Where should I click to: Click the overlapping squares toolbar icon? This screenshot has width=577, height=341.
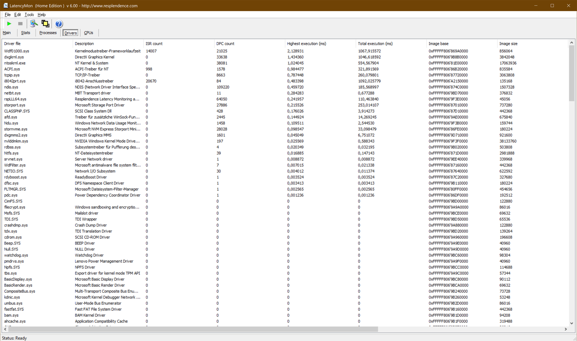pyautogui.click(x=45, y=24)
